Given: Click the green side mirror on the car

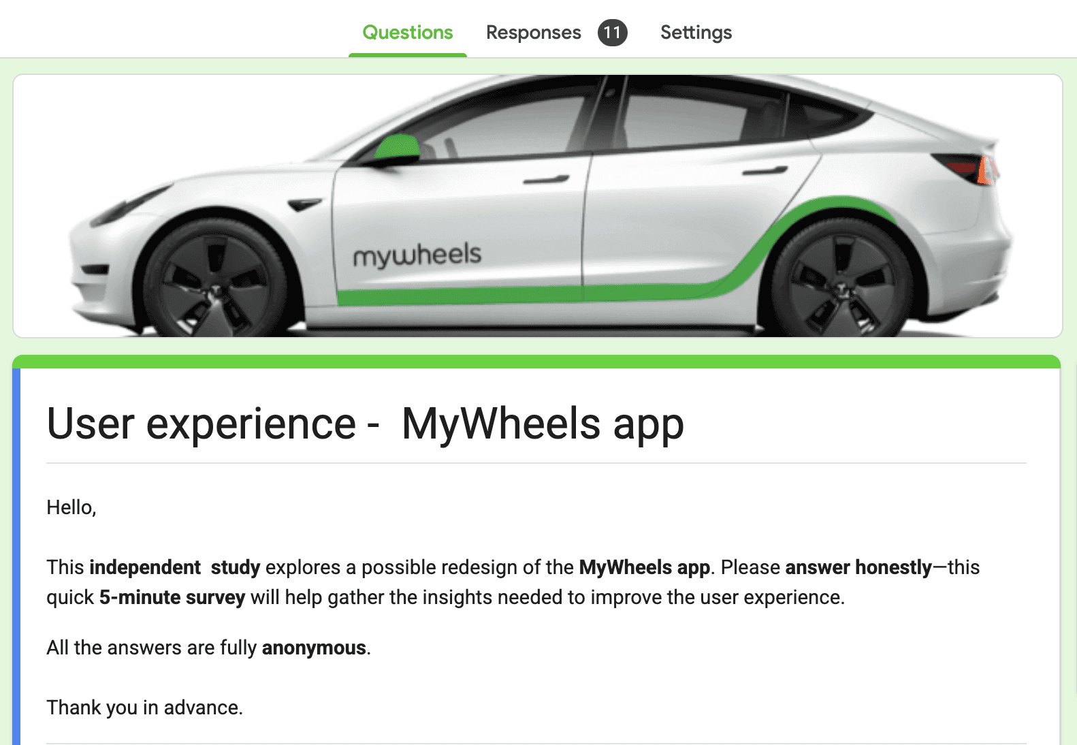Looking at the screenshot, I should click(397, 149).
